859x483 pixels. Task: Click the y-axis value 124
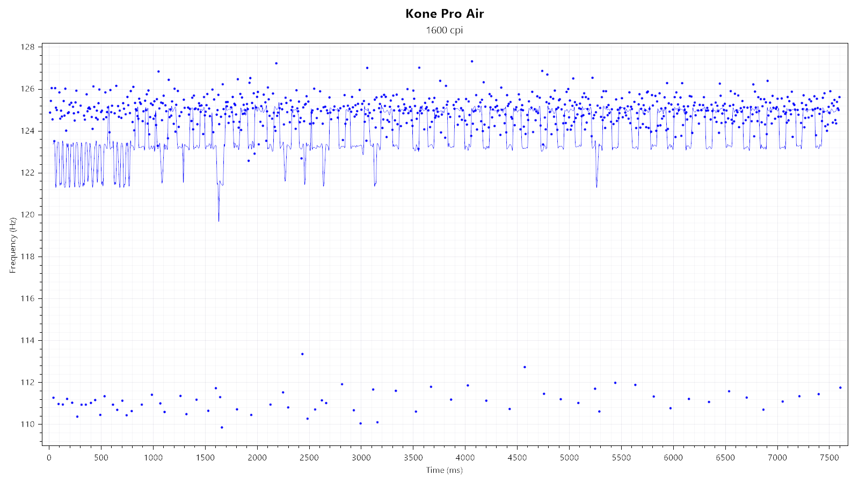(x=28, y=131)
